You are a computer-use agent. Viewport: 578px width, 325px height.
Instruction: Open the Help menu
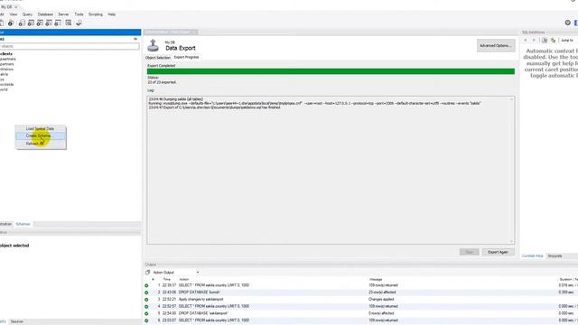[x=112, y=14]
